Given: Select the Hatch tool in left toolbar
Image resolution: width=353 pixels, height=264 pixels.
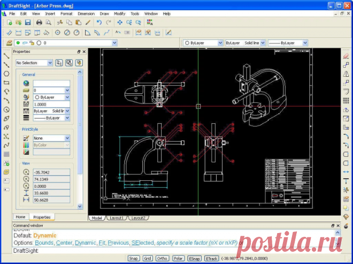Looking at the screenshot, I should [6, 154].
